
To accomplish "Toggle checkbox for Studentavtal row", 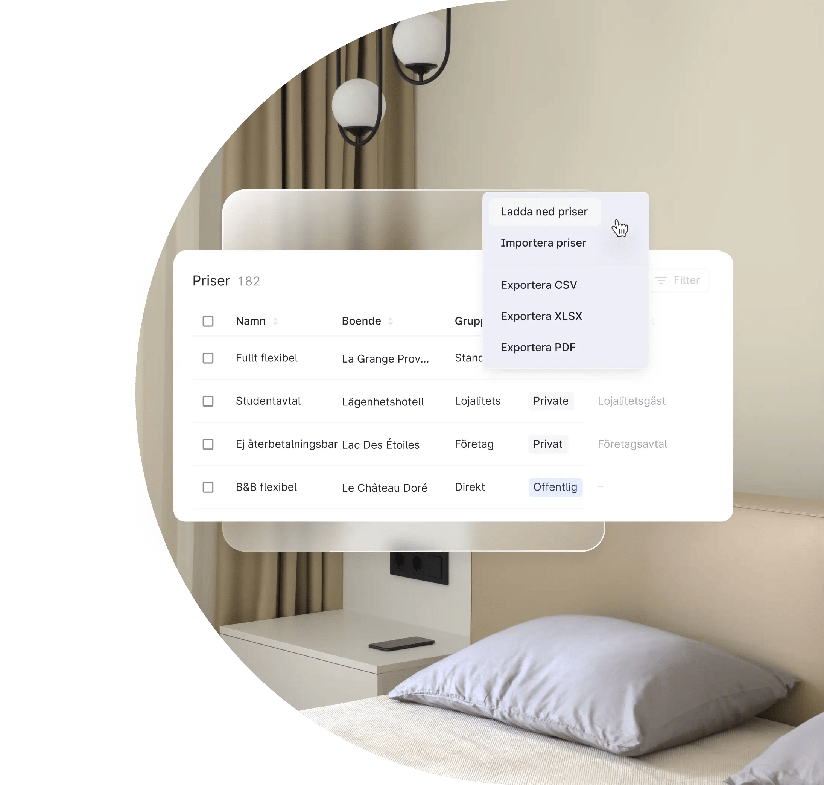I will click(x=207, y=401).
